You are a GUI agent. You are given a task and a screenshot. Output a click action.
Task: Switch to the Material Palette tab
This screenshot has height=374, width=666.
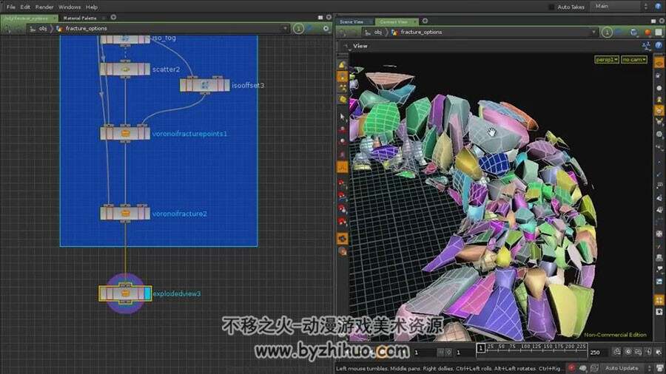(x=80, y=18)
